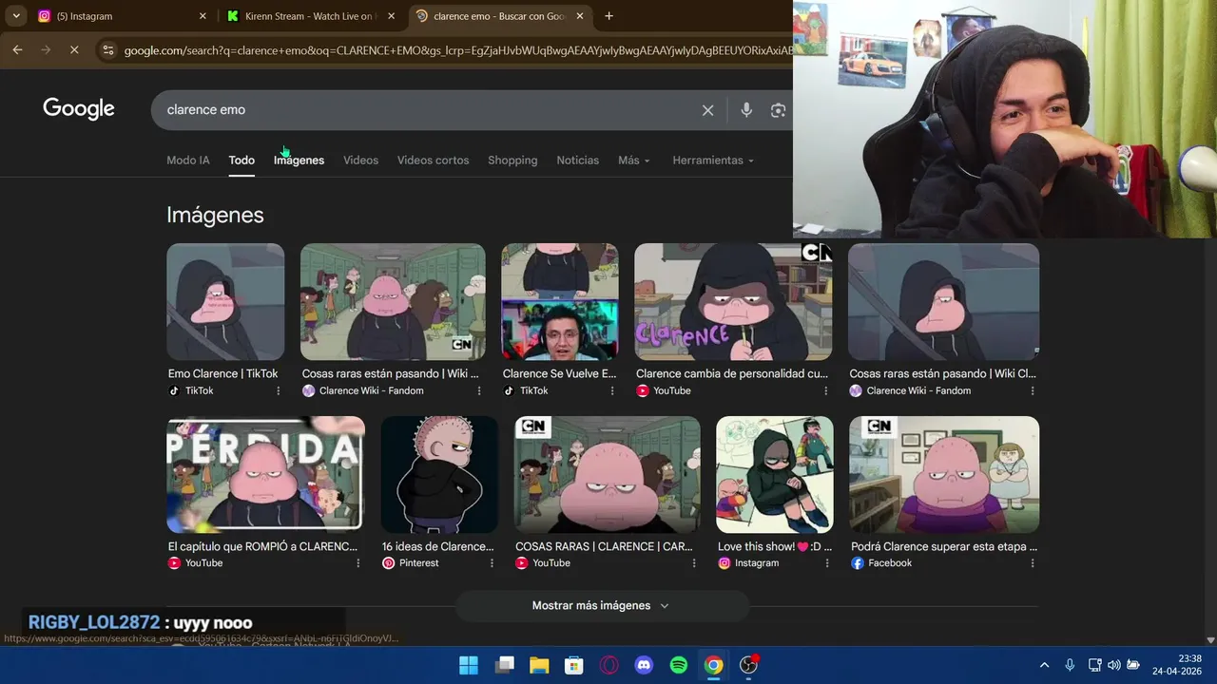
Task: Switch to the Imágenes tab
Action: pos(299,161)
